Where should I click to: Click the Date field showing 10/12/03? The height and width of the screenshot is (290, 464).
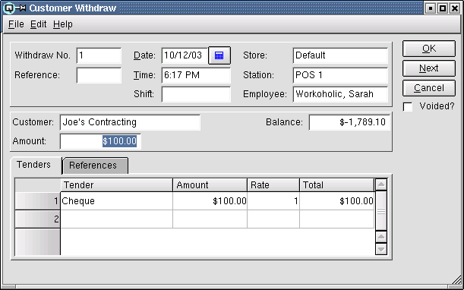coord(185,55)
